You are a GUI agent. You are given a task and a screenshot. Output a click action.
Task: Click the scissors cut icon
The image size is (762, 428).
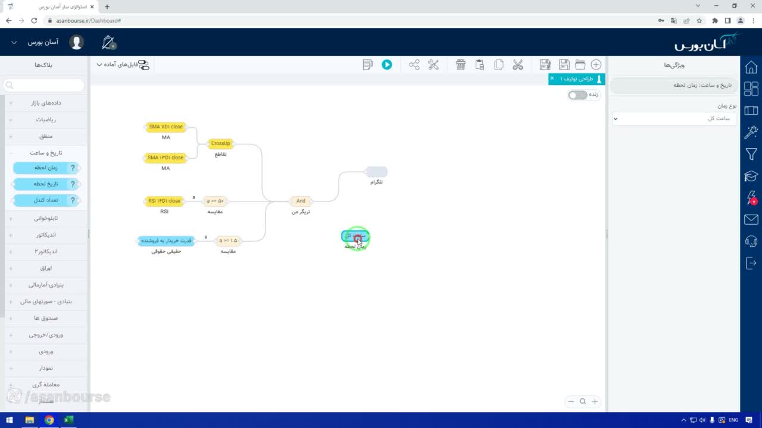point(518,64)
